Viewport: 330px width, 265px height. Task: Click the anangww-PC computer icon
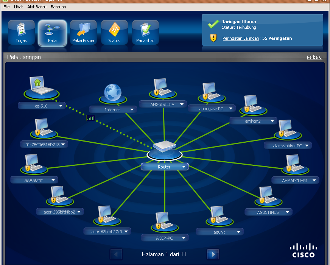212,92
